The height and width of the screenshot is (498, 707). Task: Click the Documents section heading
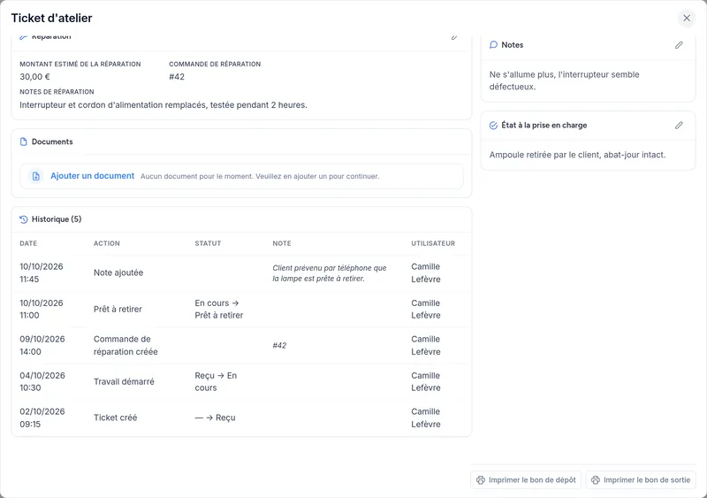pyautogui.click(x=52, y=142)
